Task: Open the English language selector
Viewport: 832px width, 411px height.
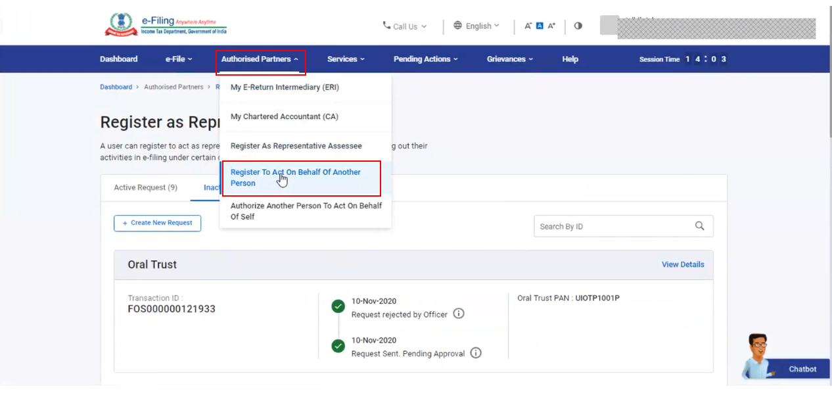Action: tap(476, 26)
